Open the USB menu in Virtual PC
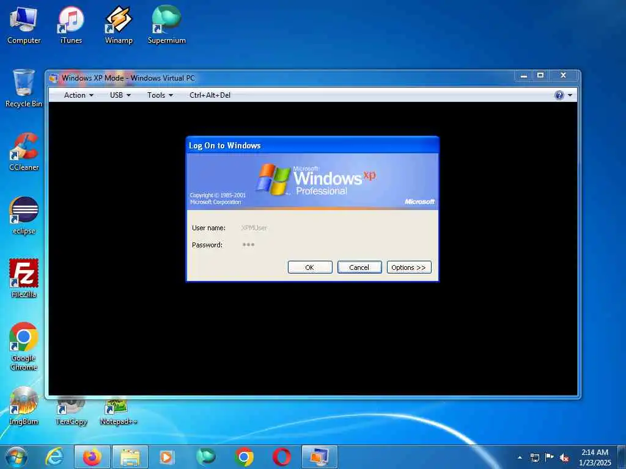This screenshot has height=469, width=626. [120, 95]
